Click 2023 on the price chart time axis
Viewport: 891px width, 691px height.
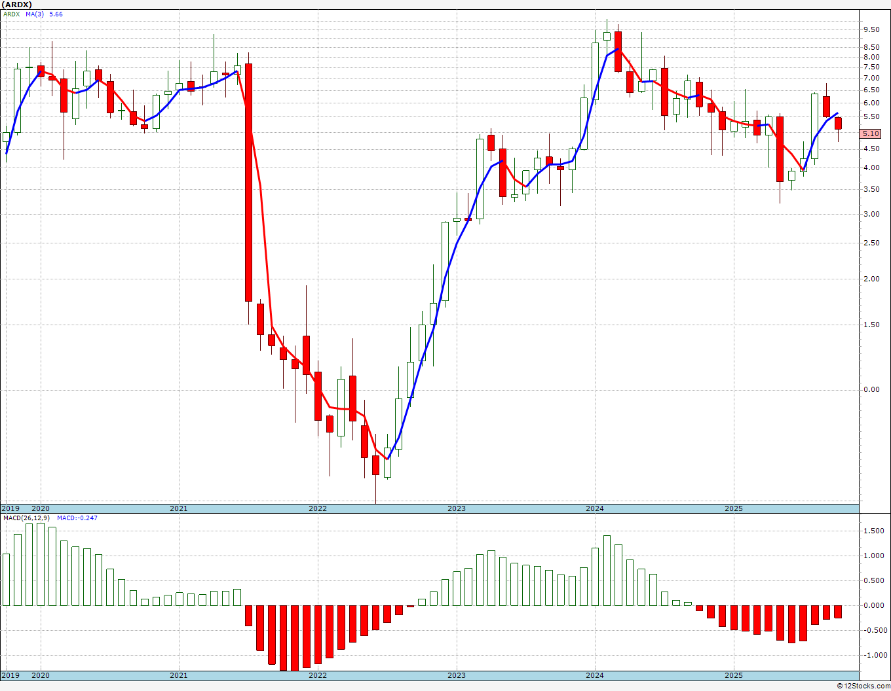pos(457,508)
